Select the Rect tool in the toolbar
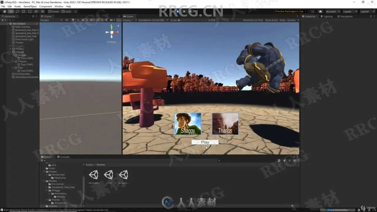This screenshot has height=212, width=377. coord(30,11)
